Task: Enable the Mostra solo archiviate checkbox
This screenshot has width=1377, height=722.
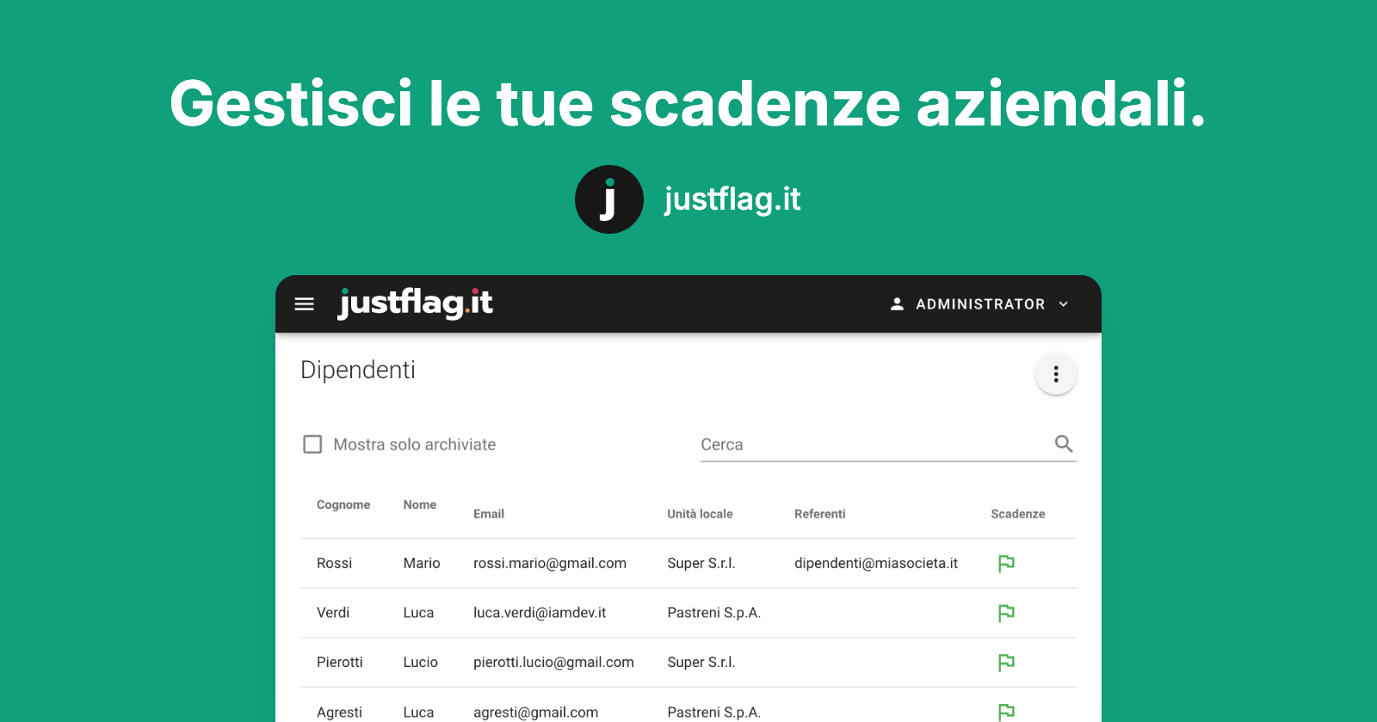Action: pos(312,444)
